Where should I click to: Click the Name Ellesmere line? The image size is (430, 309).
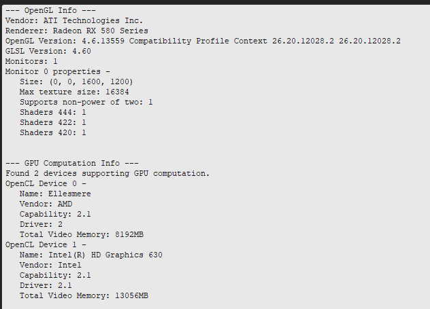coord(55,194)
